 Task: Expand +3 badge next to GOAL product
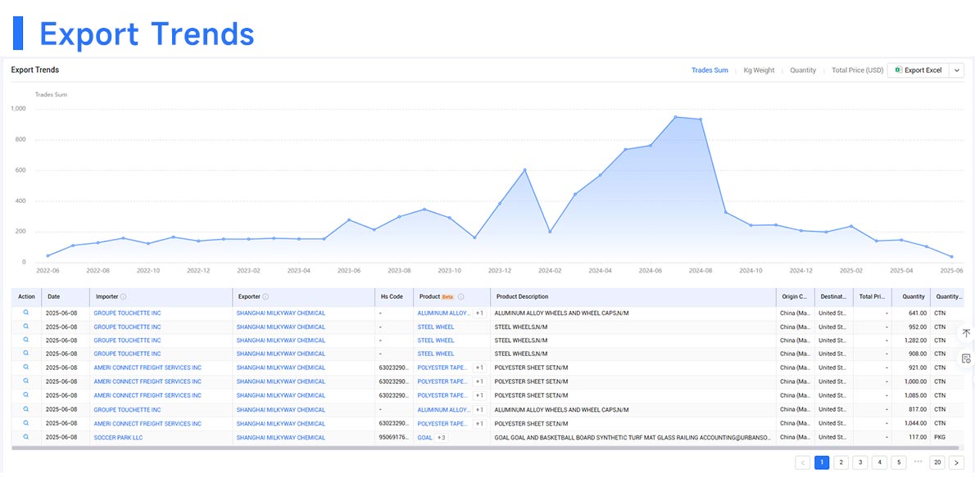(x=442, y=437)
